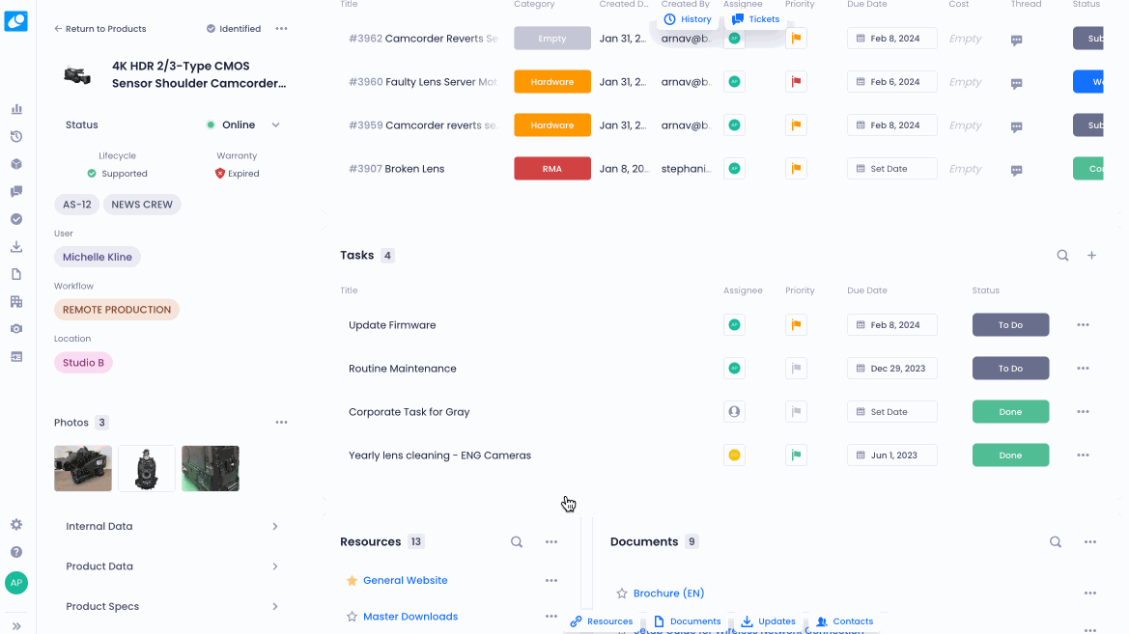This screenshot has height=634, width=1129.
Task: Expand Product Data section
Action: pos(171,566)
